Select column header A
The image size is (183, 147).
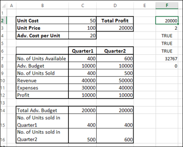(x=12, y=6)
